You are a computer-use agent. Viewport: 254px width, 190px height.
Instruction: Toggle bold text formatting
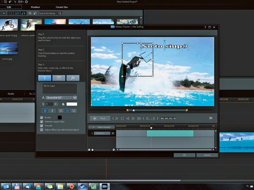point(45,111)
